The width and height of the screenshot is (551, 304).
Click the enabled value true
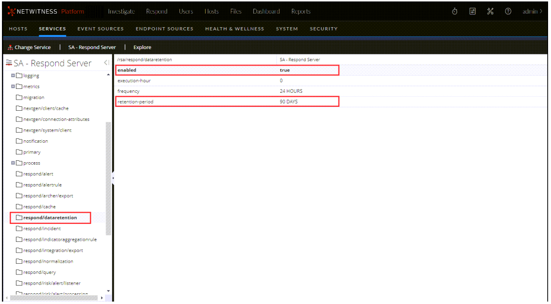tap(285, 70)
